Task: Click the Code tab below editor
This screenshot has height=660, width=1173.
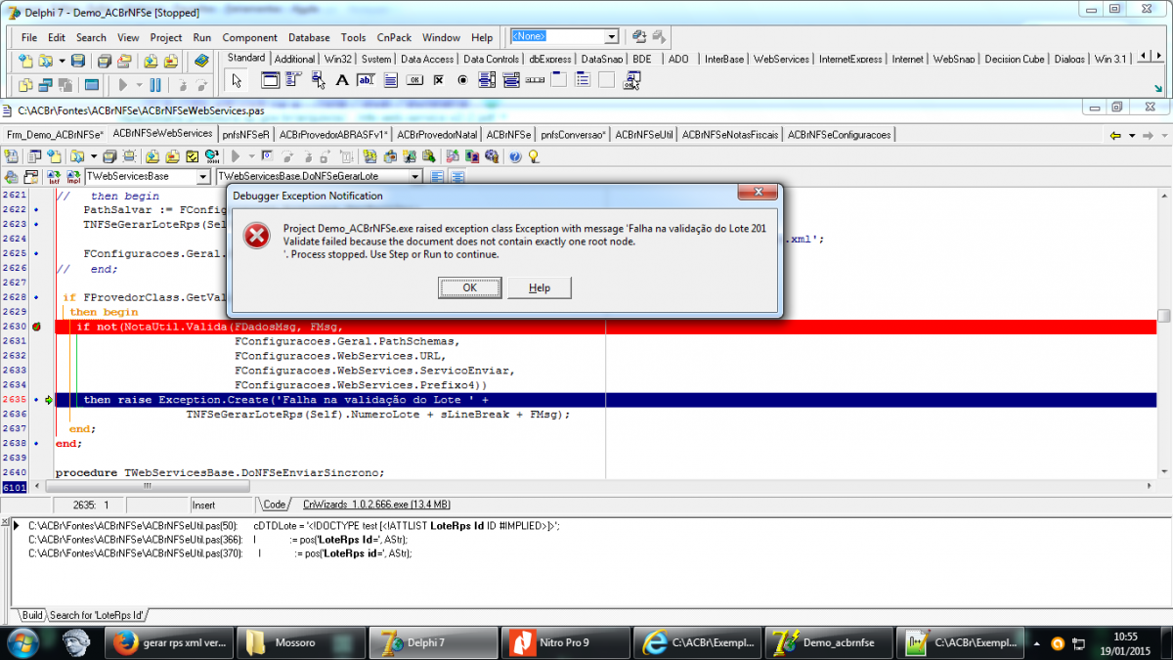Action: [x=275, y=505]
